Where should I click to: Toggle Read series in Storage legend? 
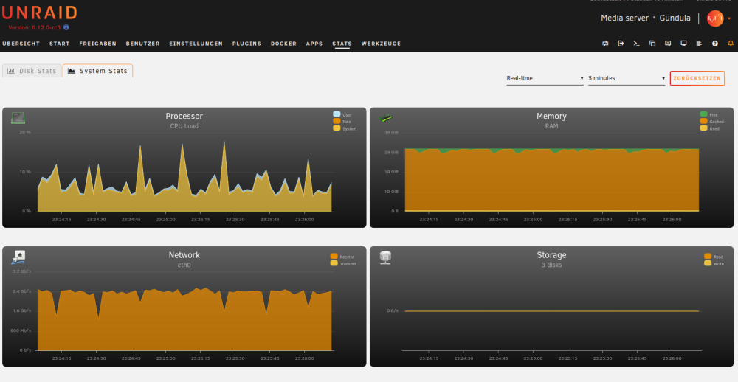click(714, 257)
